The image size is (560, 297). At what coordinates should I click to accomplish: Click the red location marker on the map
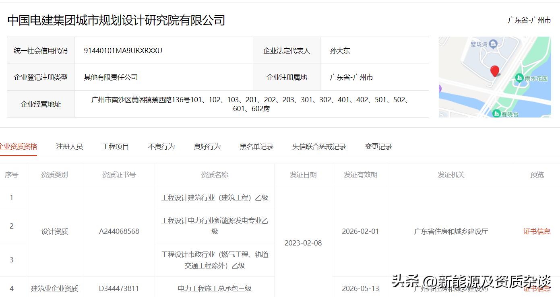pos(495,71)
